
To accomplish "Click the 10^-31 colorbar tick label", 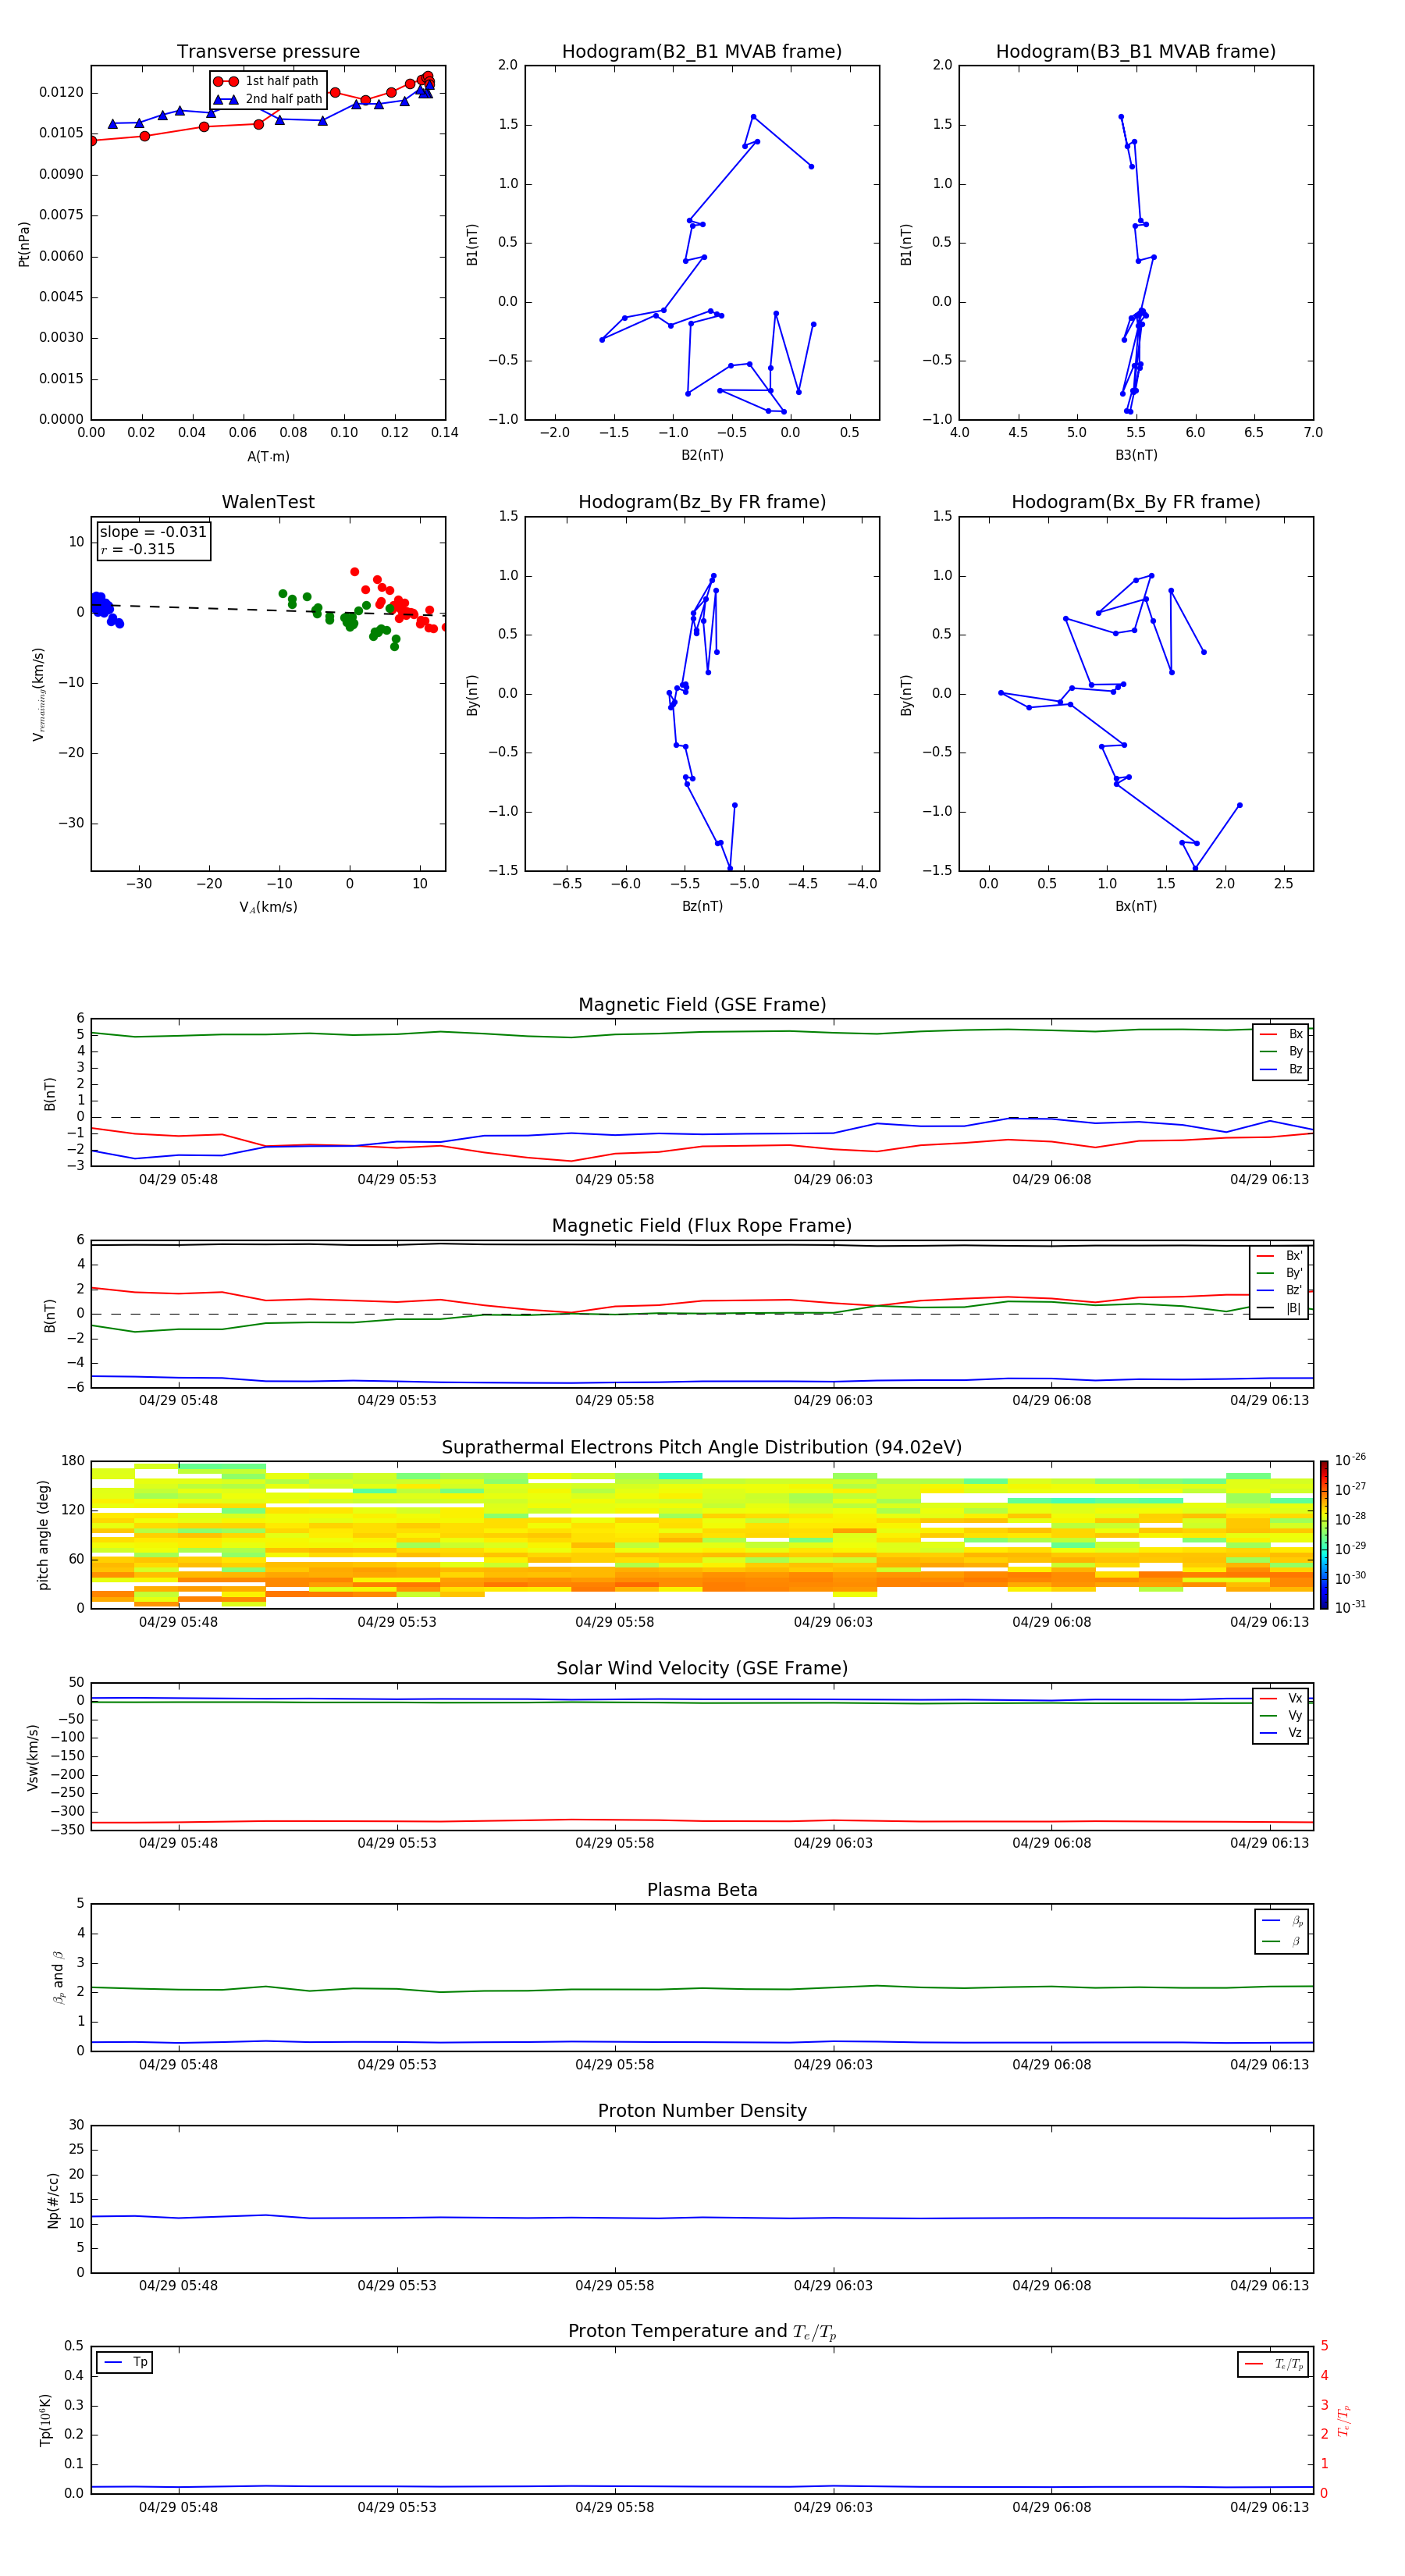I will (x=1350, y=1607).
